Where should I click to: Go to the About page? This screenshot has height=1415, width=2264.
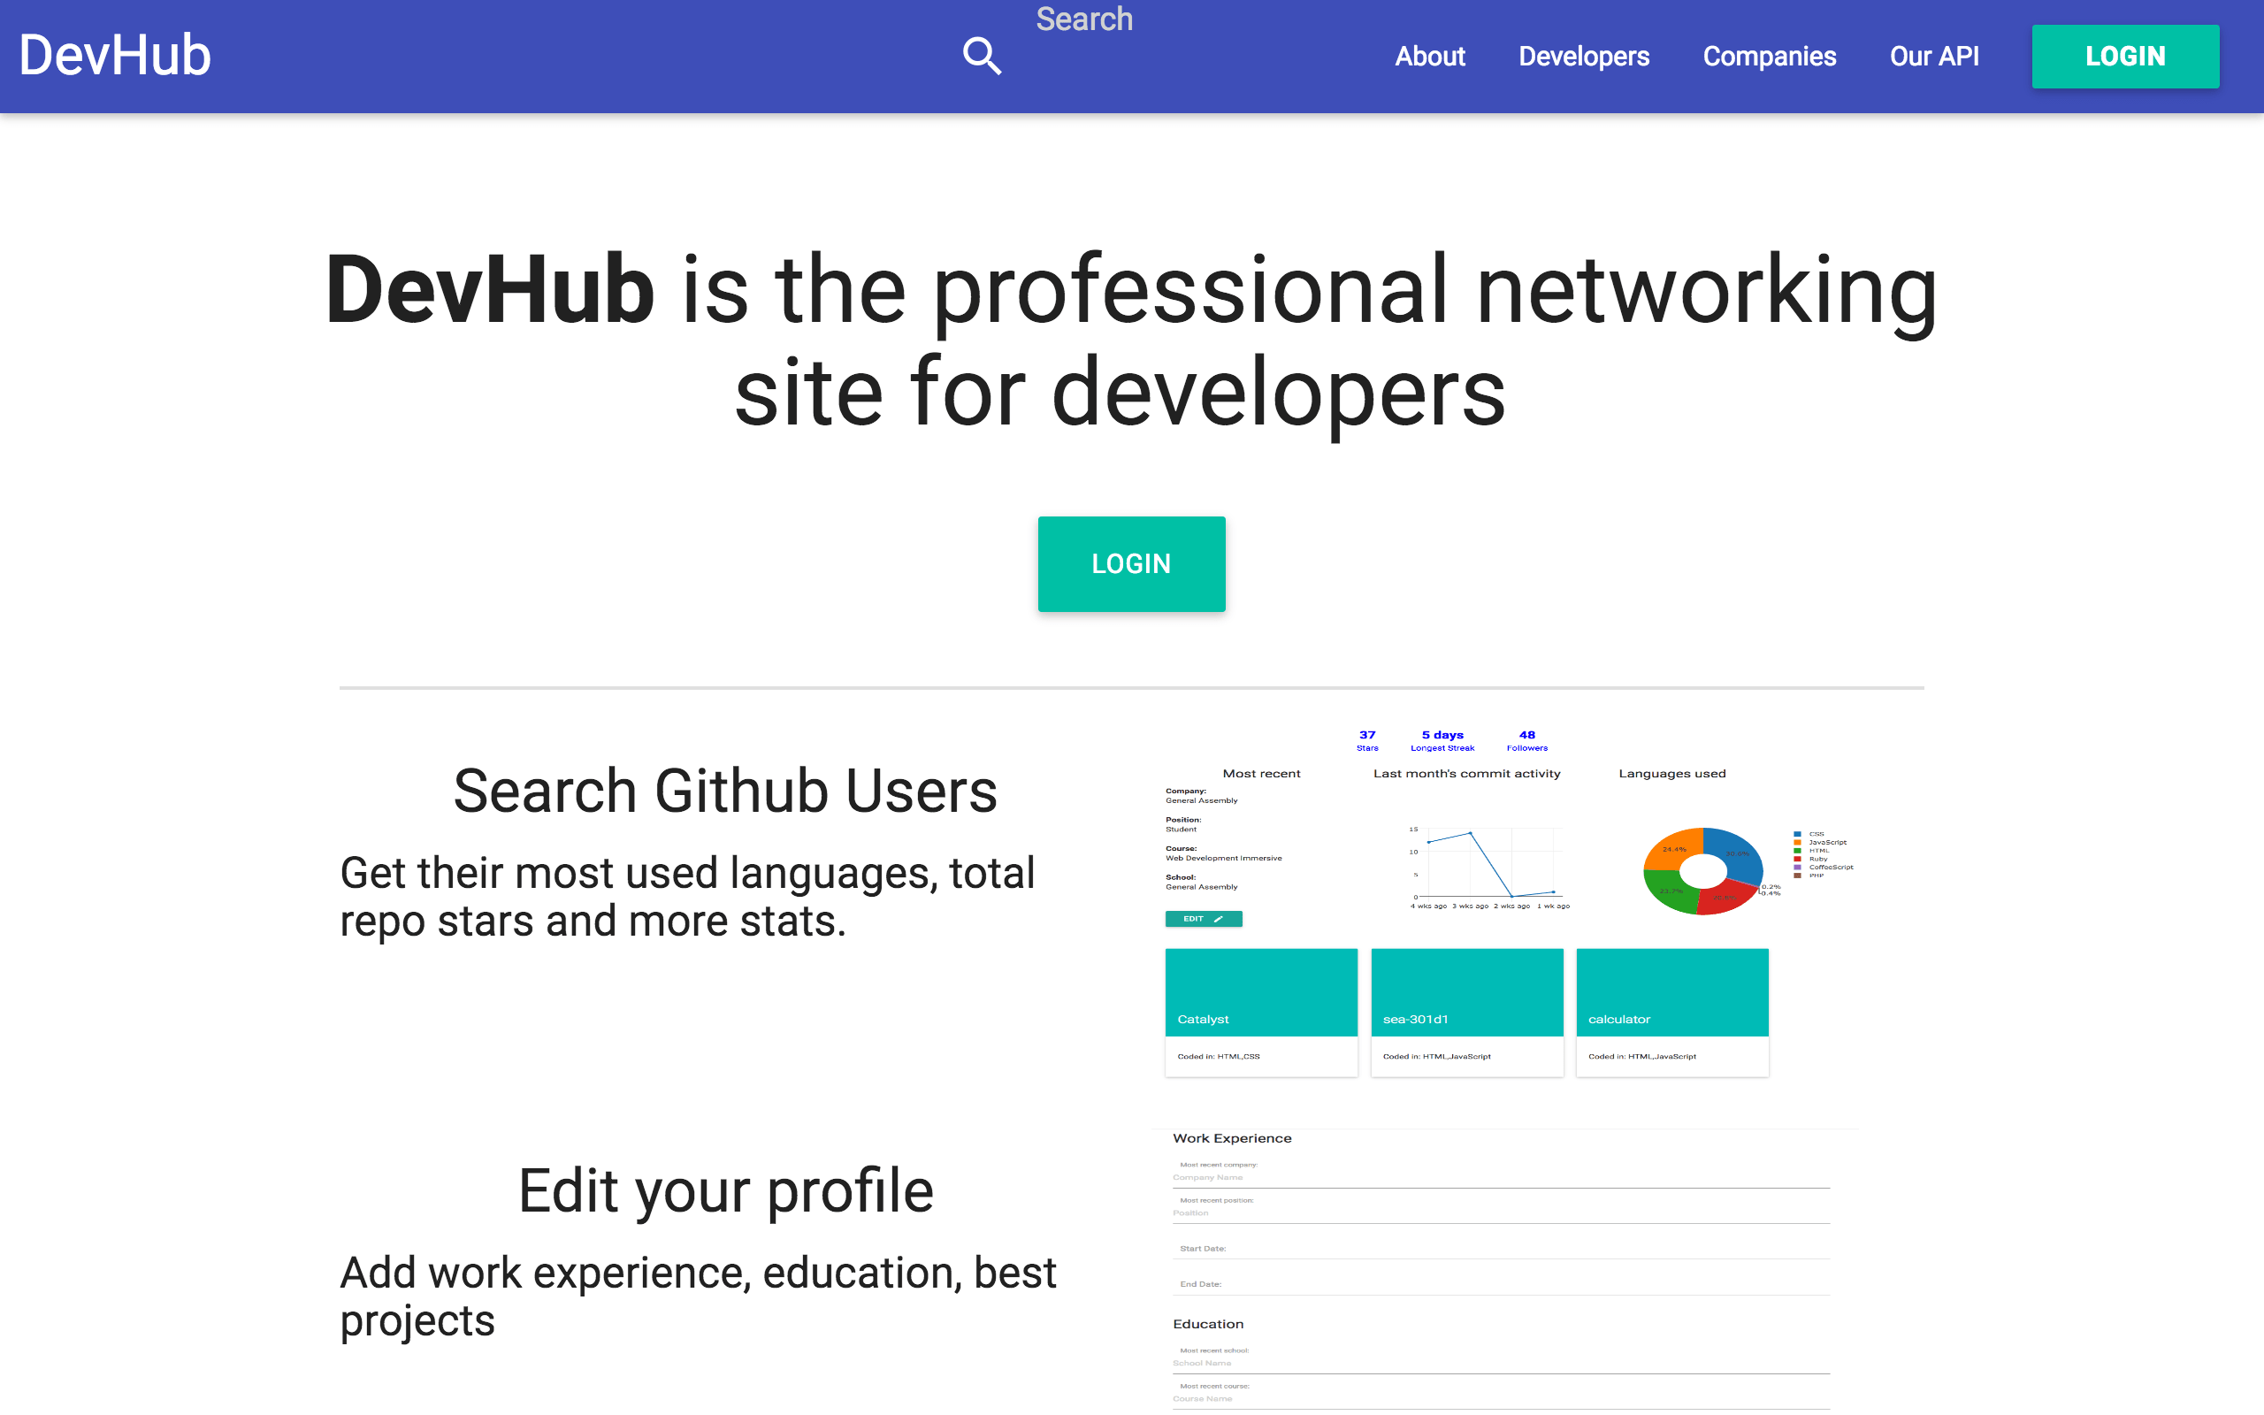tap(1429, 56)
